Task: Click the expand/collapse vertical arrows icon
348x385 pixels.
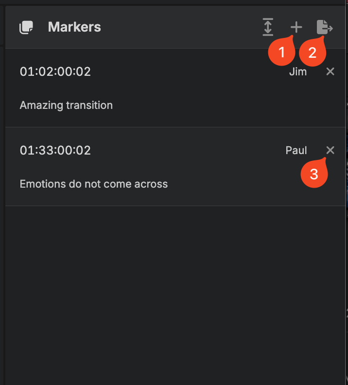Action: pos(268,27)
